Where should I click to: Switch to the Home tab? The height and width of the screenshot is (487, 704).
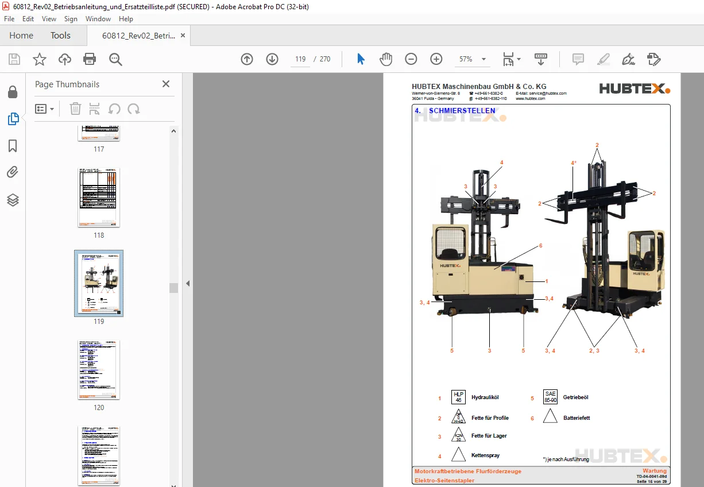click(x=21, y=36)
